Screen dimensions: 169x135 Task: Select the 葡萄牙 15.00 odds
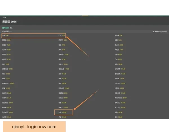click(6, 45)
